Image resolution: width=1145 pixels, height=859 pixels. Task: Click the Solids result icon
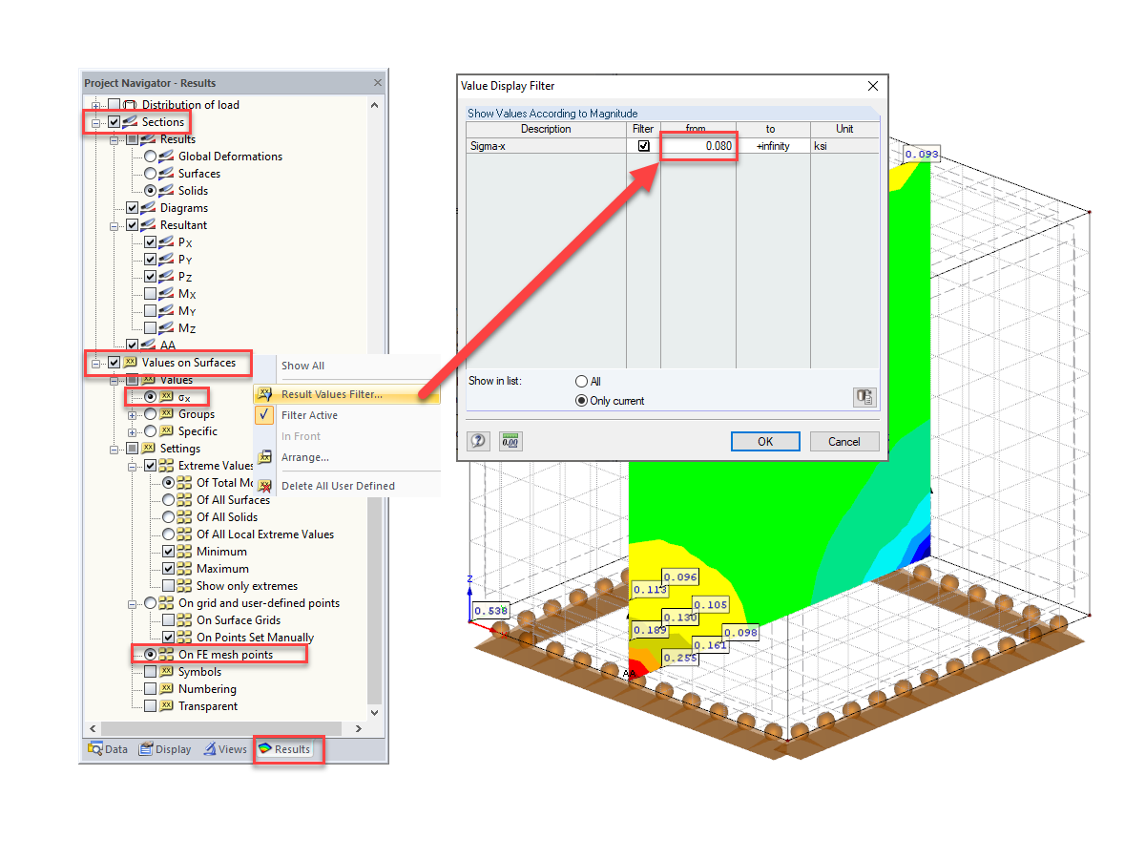point(167,191)
